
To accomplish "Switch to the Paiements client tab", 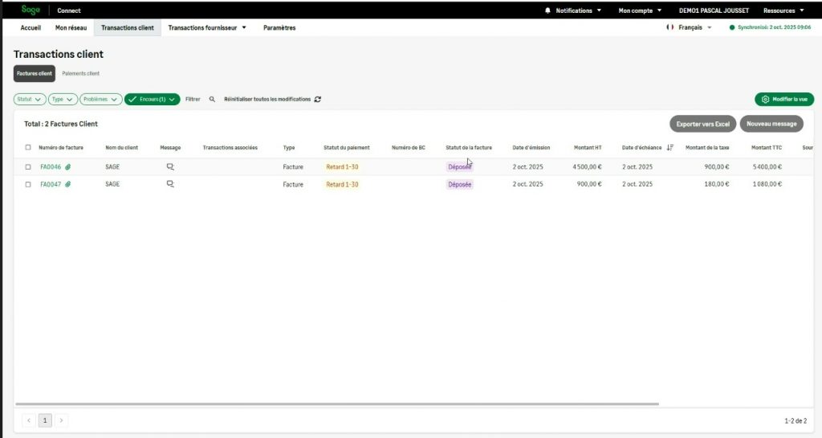I will (81, 73).
